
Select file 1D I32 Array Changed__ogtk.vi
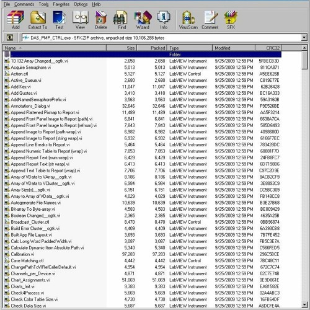[x=39, y=61]
